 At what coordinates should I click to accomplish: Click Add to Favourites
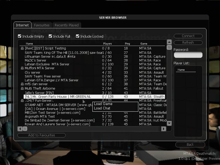42,135
